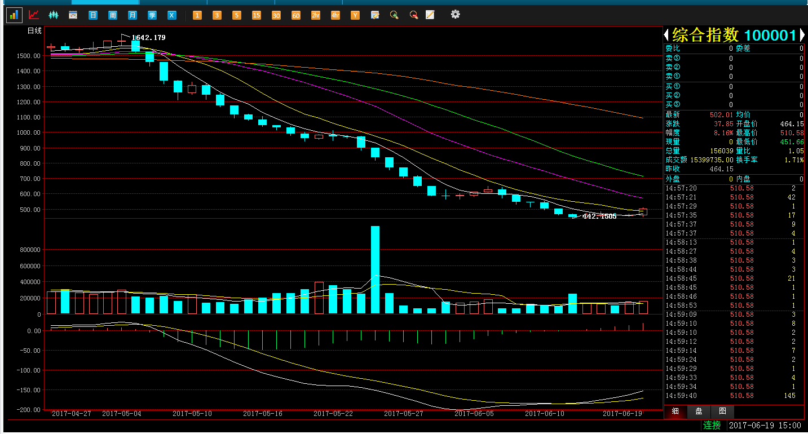Click the blue X period button
This screenshot has width=808, height=434.
pyautogui.click(x=172, y=15)
